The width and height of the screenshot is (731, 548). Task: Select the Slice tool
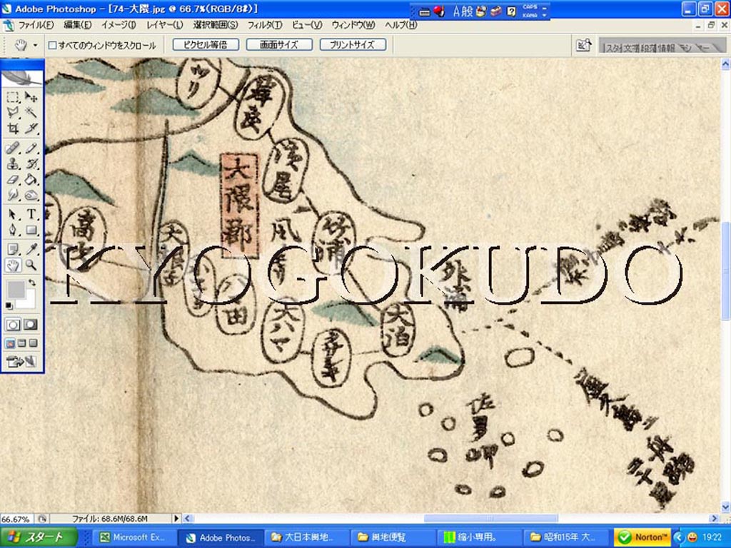tap(31, 128)
